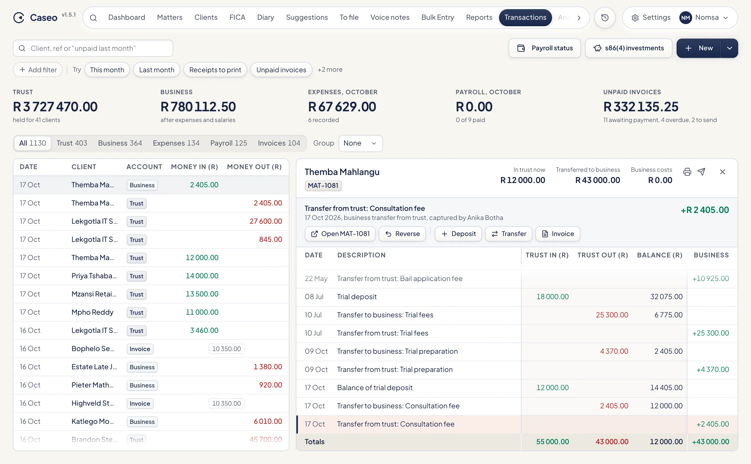The height and width of the screenshot is (464, 751).
Task: Click the Transfer button
Action: 508,234
